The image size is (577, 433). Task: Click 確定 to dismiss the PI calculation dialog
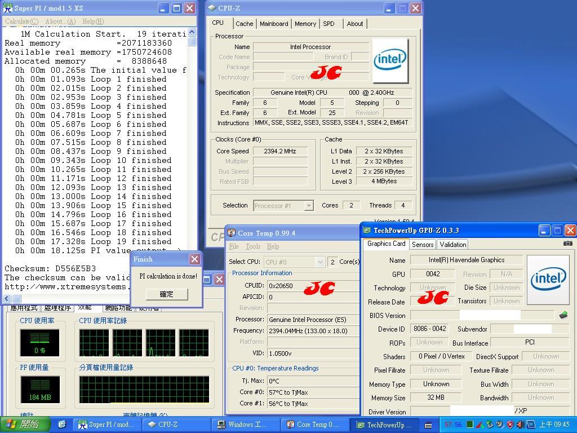(x=168, y=294)
